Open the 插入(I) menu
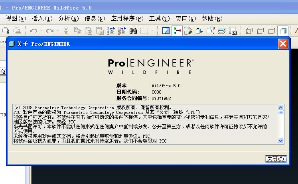 click(x=42, y=19)
